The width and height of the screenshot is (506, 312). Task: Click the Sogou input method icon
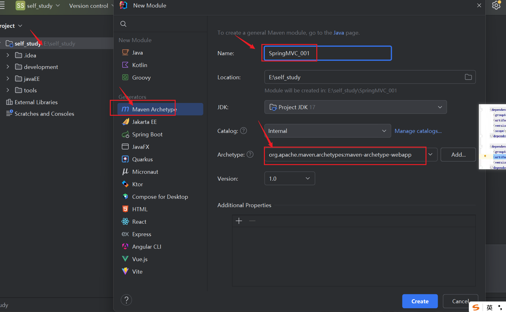pyautogui.click(x=476, y=308)
